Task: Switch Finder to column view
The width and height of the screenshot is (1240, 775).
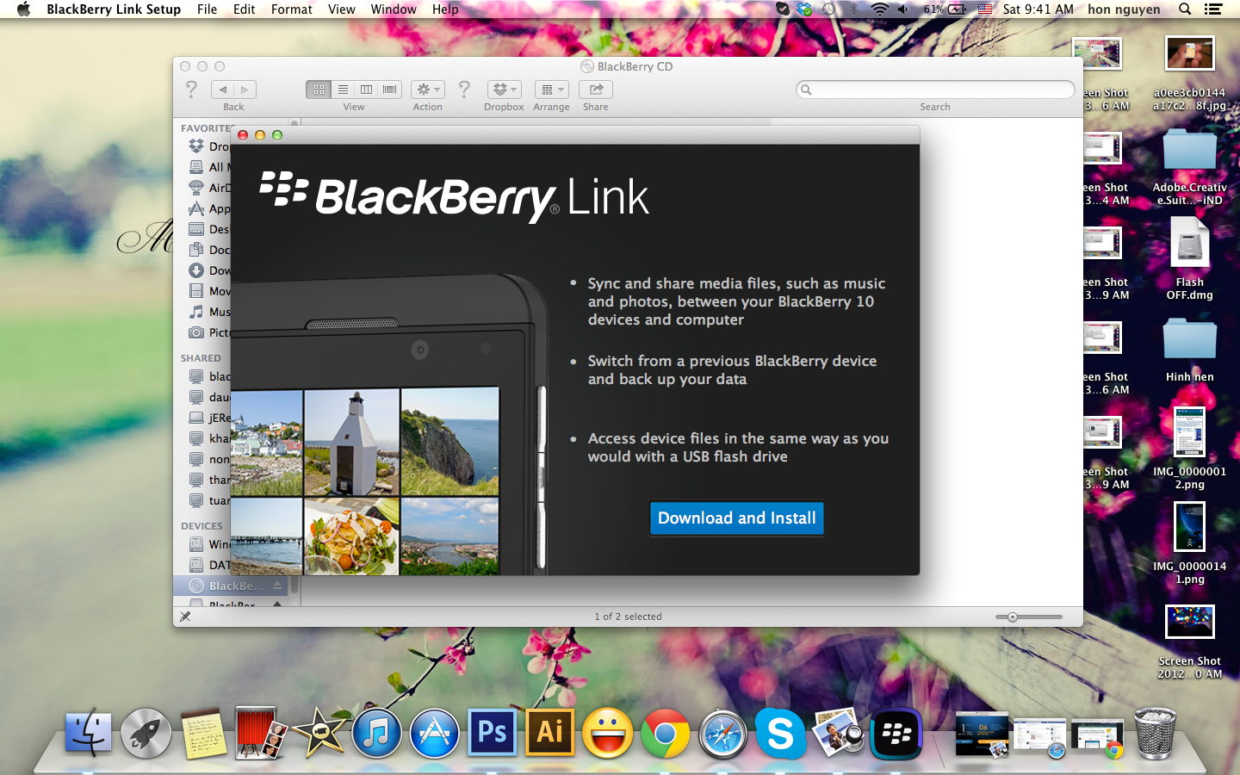Action: point(366,90)
